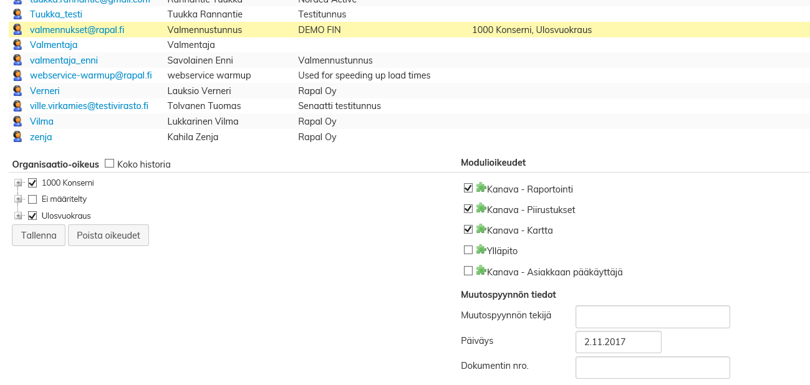Tick the Ei määritelty organisation checkbox
Image resolution: width=810 pixels, height=385 pixels.
pyautogui.click(x=32, y=199)
